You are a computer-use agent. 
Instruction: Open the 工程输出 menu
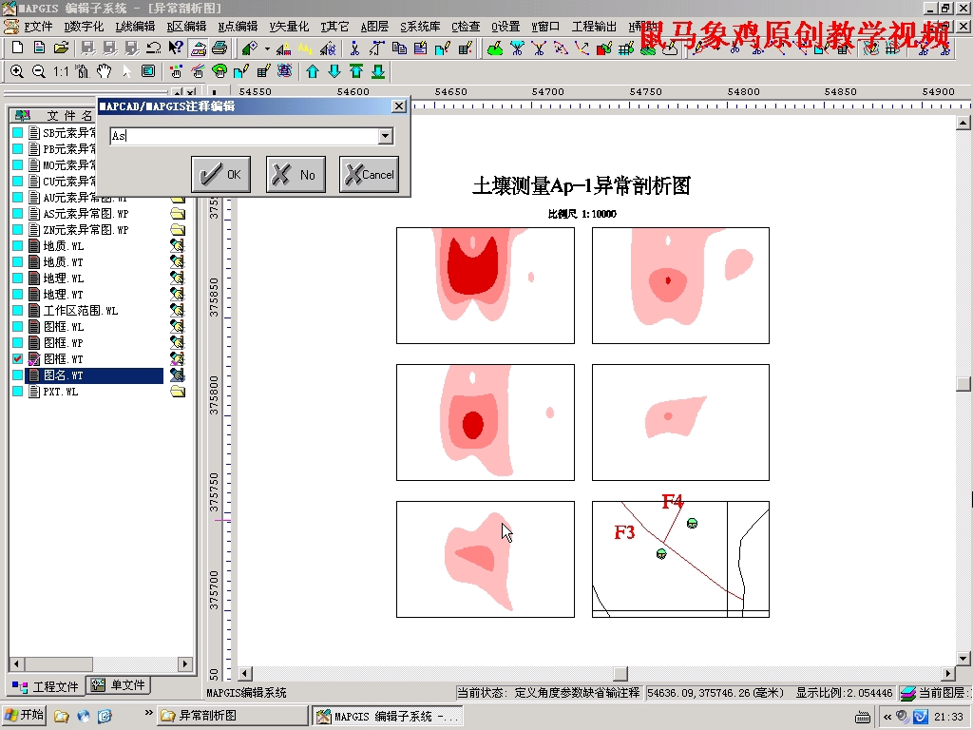(x=594, y=27)
